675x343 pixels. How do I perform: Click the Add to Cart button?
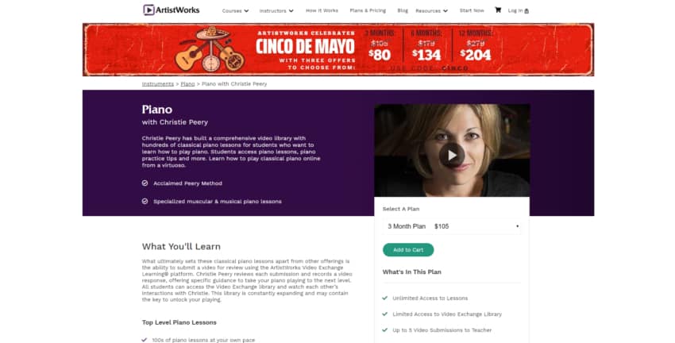408,249
